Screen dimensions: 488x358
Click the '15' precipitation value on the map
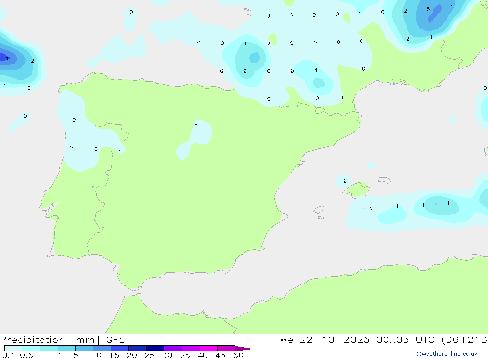[9, 58]
